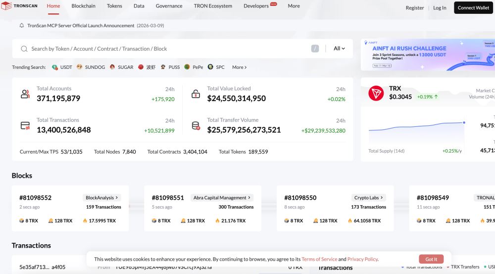The height and width of the screenshot is (274, 495).
Task: Click Total Contracts value 3,404,104
Action: (x=195, y=152)
